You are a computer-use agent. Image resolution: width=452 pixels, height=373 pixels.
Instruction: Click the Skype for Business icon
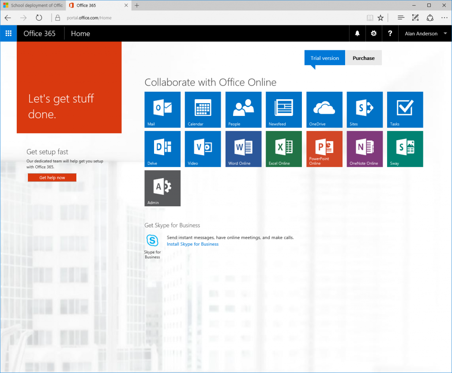point(152,240)
